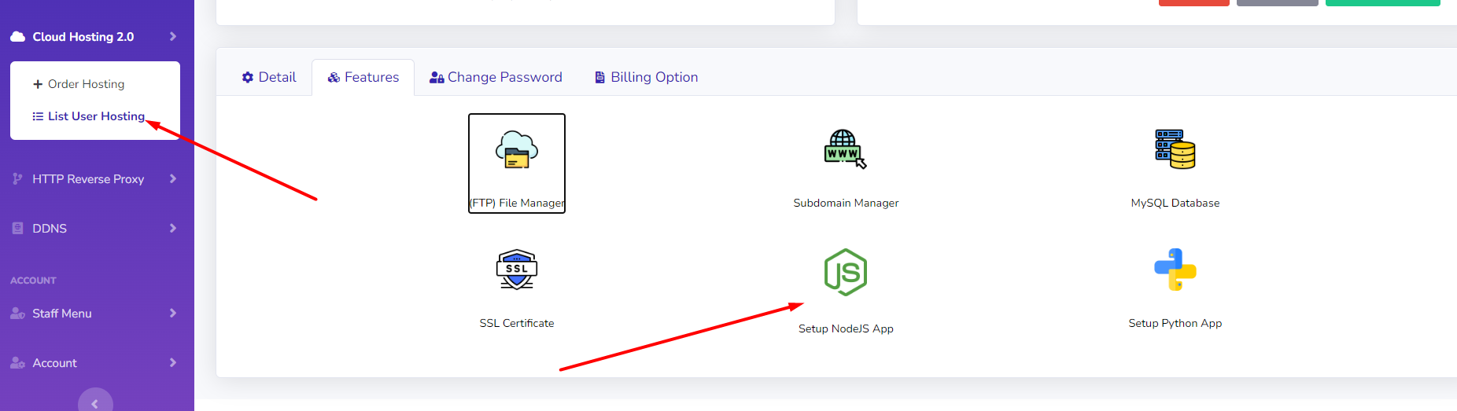
Task: Switch to the Change Password tab
Action: (496, 77)
